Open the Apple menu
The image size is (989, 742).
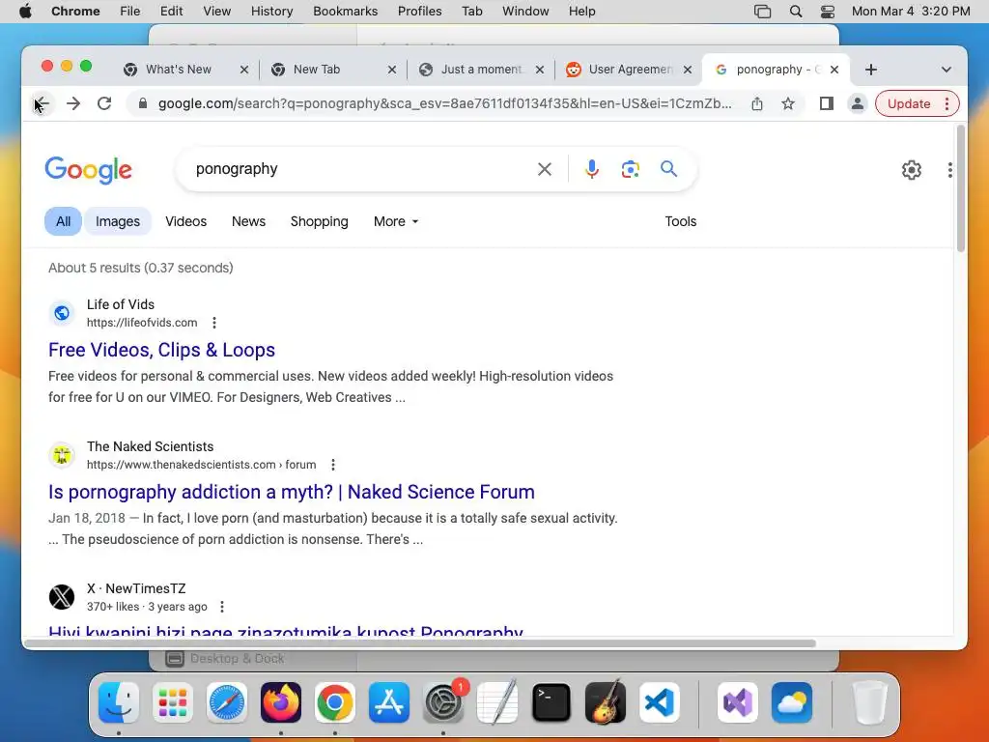coord(25,12)
